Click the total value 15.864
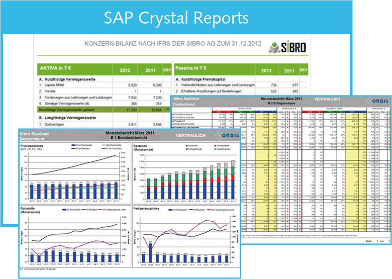392x279 pixels. (156, 110)
